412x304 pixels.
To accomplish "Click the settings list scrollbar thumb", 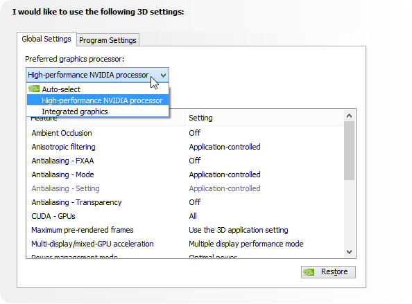I will tap(349, 150).
